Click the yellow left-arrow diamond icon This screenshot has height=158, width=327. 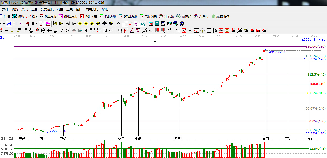coord(80,24)
